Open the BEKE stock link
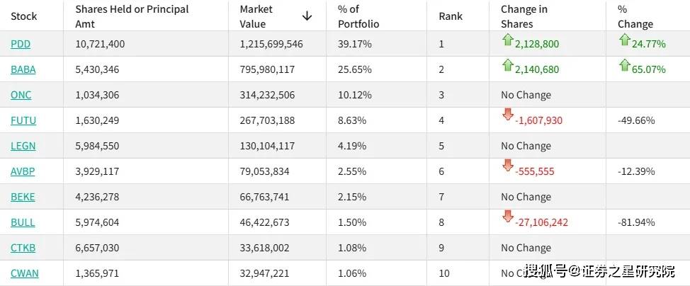690x286 pixels. tap(23, 197)
